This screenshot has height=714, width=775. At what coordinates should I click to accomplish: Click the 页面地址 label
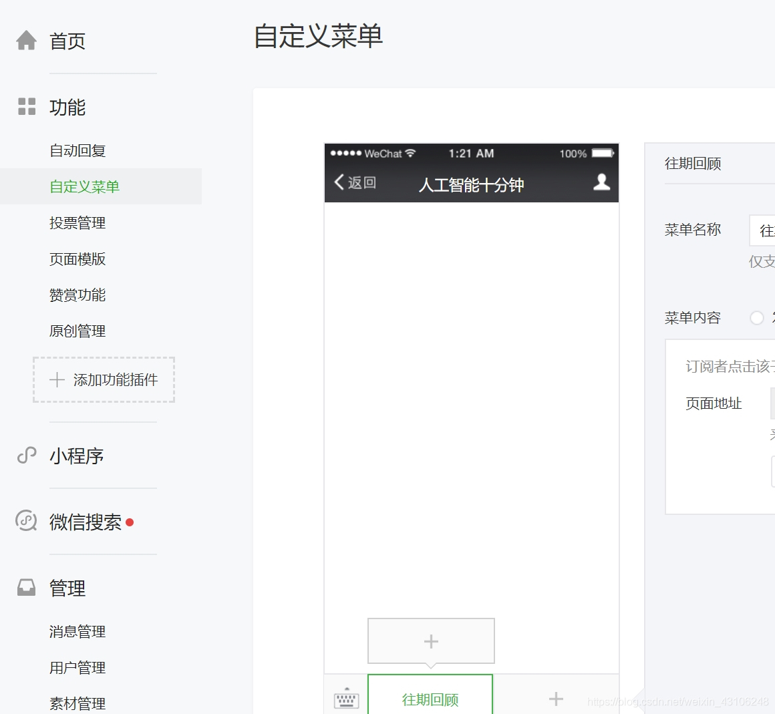[714, 403]
